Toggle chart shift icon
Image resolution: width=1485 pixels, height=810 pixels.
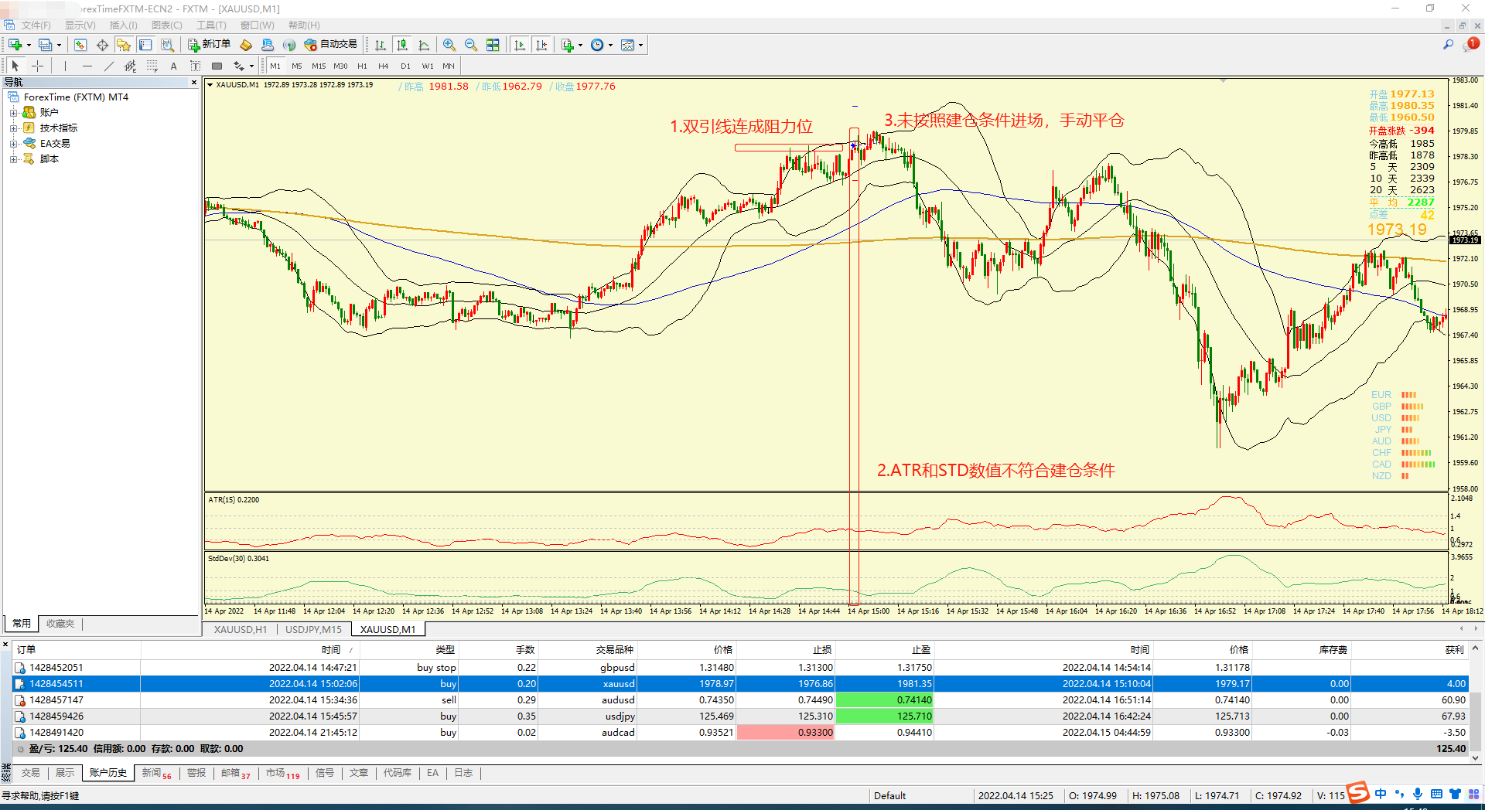point(541,45)
